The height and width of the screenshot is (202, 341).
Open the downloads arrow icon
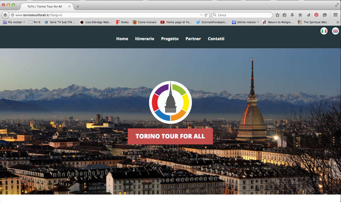292,15
